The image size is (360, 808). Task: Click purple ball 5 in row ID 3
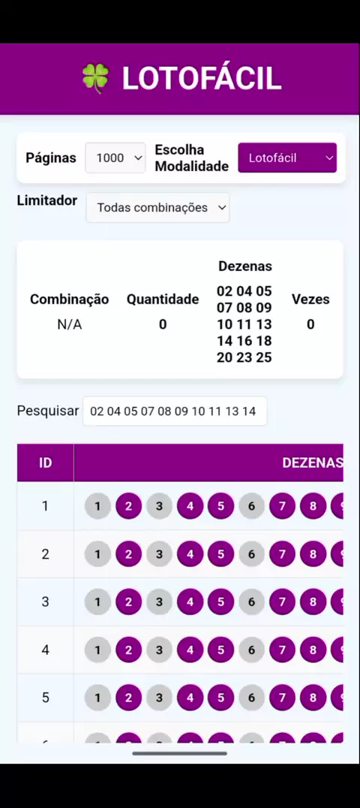[x=221, y=602]
